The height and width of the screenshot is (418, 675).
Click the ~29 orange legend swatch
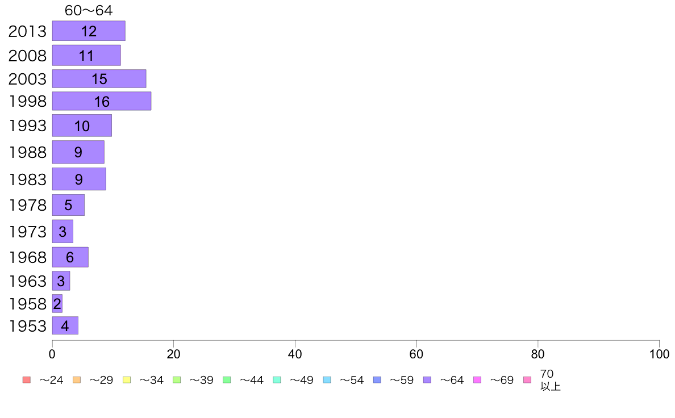coord(77,380)
